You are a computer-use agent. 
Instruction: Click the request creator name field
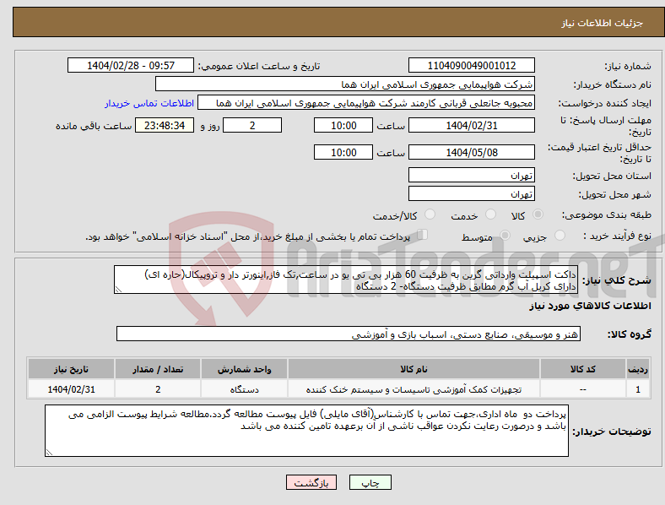coord(366,103)
